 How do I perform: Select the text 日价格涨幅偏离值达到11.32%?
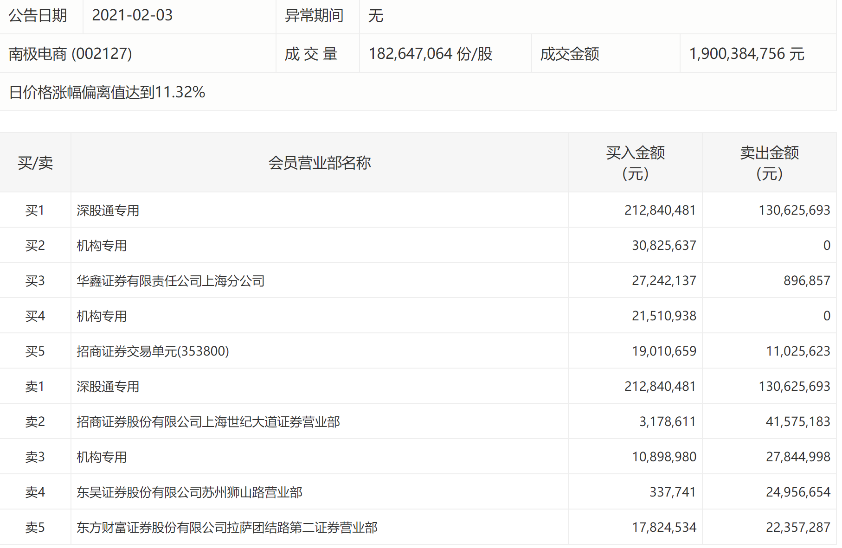pyautogui.click(x=107, y=92)
